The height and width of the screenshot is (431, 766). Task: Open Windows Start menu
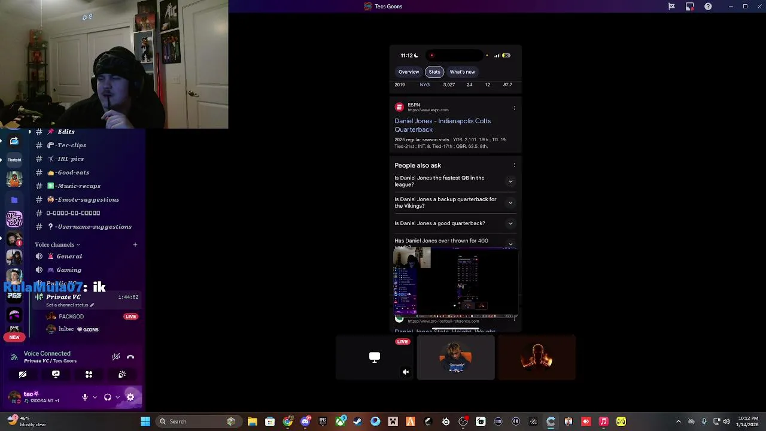click(x=145, y=421)
